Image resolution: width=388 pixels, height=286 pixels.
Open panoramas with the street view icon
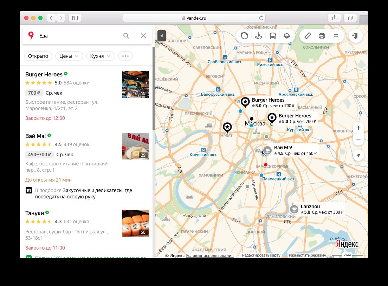click(259, 36)
